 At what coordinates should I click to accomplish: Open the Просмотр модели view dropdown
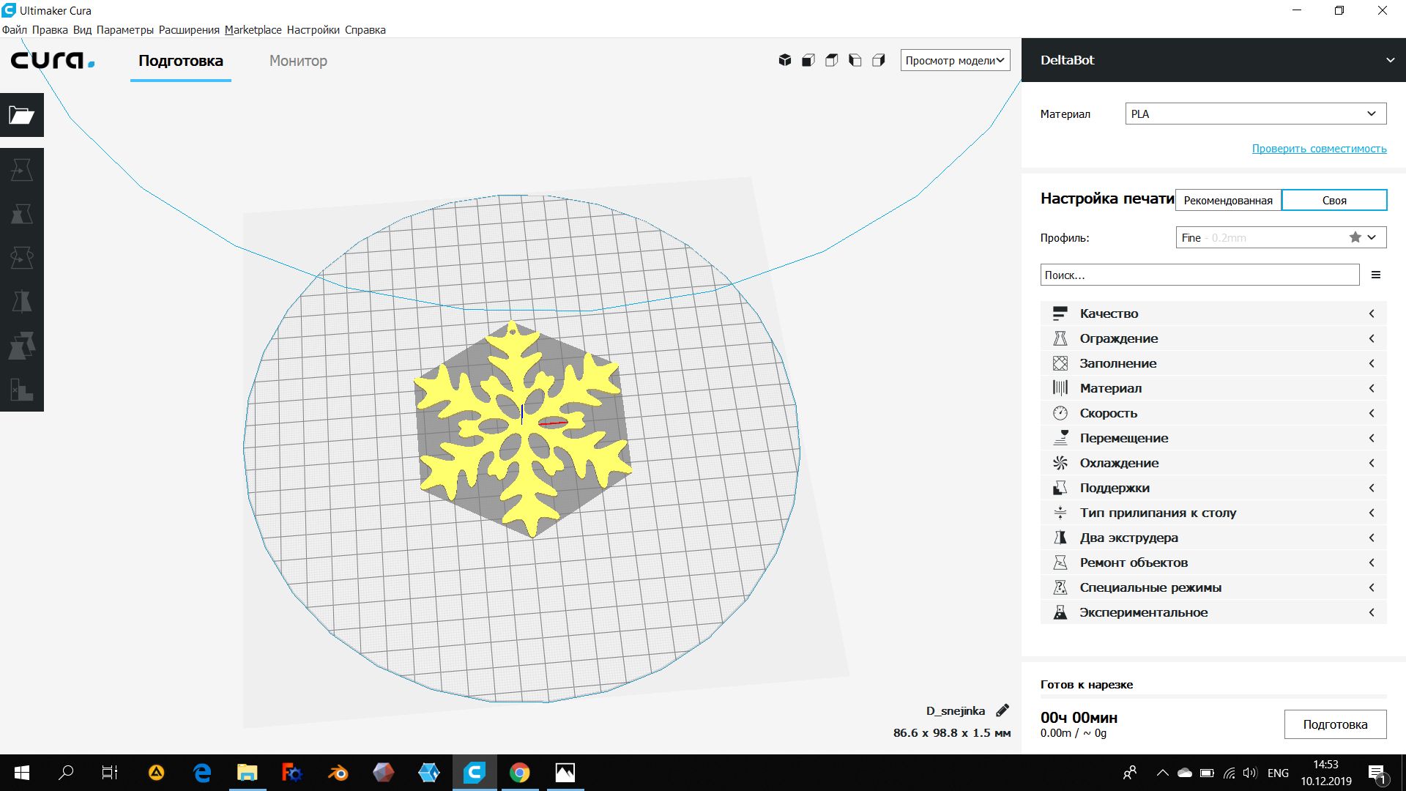pos(955,60)
